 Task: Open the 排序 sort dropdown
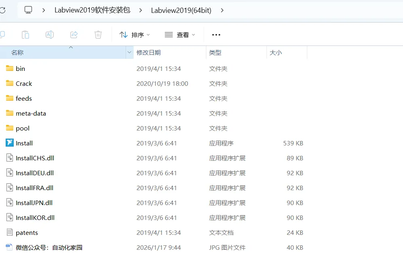click(x=135, y=35)
